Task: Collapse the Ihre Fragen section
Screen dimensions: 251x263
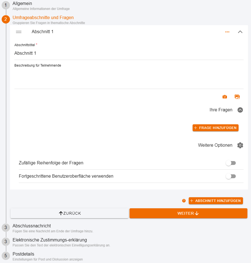Action: click(x=240, y=110)
